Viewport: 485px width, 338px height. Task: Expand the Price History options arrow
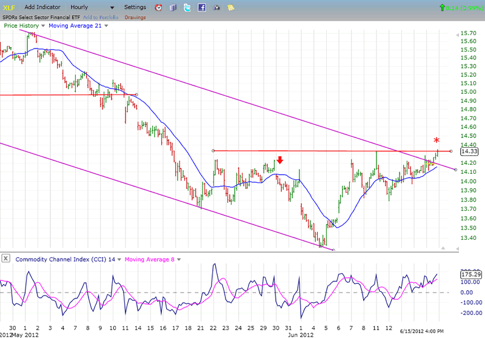(x=42, y=26)
